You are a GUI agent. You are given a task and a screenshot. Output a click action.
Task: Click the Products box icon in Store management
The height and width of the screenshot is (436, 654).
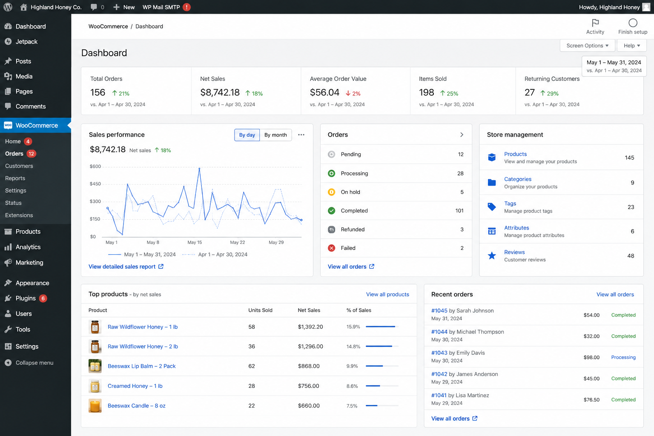pos(492,158)
